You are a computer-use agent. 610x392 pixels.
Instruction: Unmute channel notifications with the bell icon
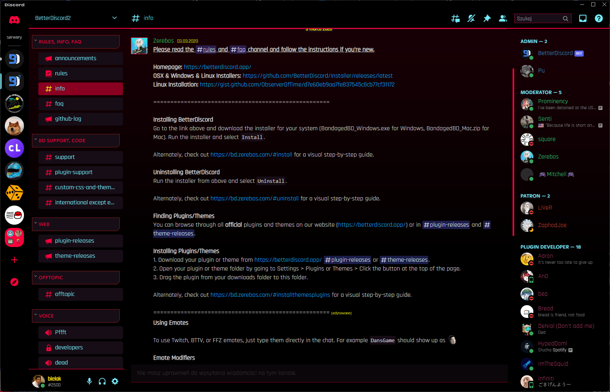tap(471, 18)
